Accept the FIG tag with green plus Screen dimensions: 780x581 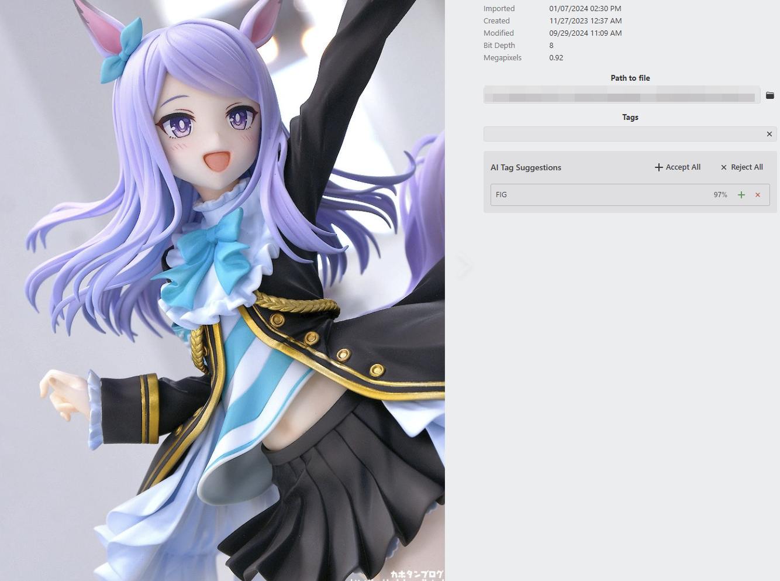pos(741,195)
